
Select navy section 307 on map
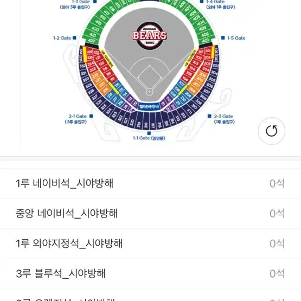click(x=207, y=91)
